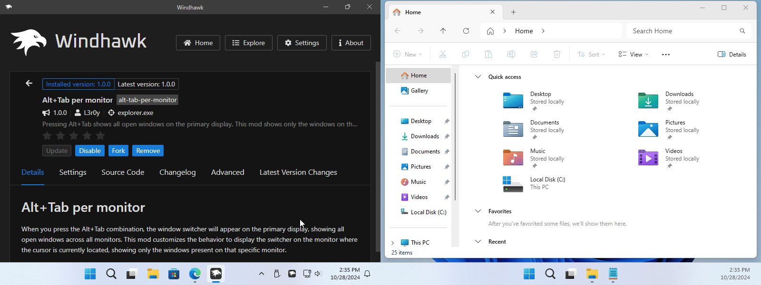Collapse the Quick access section
This screenshot has height=285, width=761.
point(478,77)
